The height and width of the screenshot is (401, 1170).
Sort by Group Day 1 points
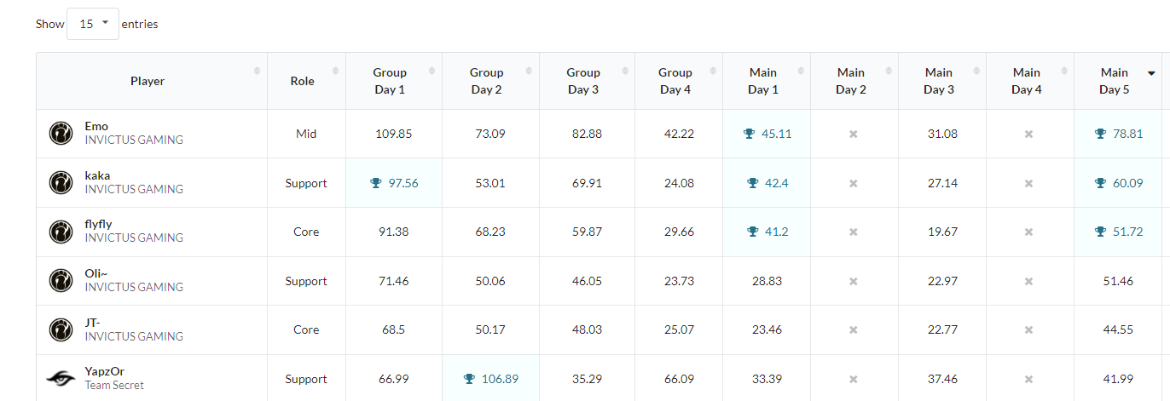(x=390, y=81)
